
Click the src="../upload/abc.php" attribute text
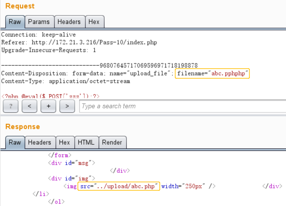point(119,186)
